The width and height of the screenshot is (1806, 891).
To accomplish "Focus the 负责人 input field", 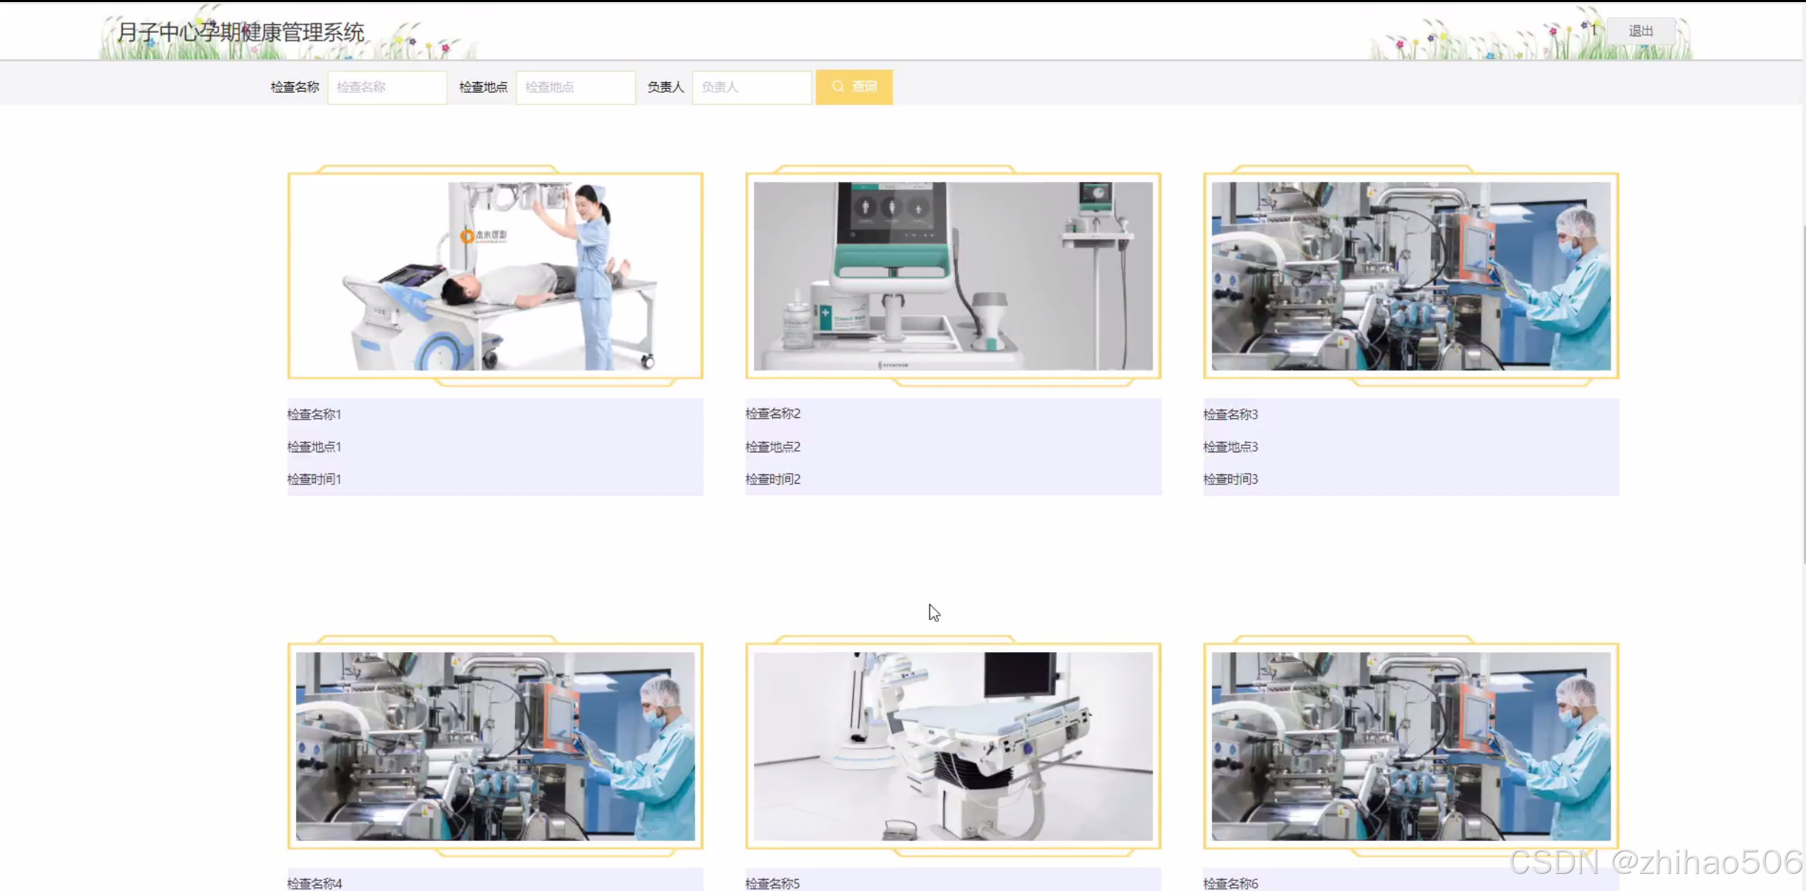I will coord(751,87).
